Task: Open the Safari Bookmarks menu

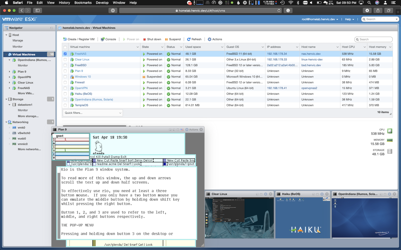Action: [x=83, y=3]
